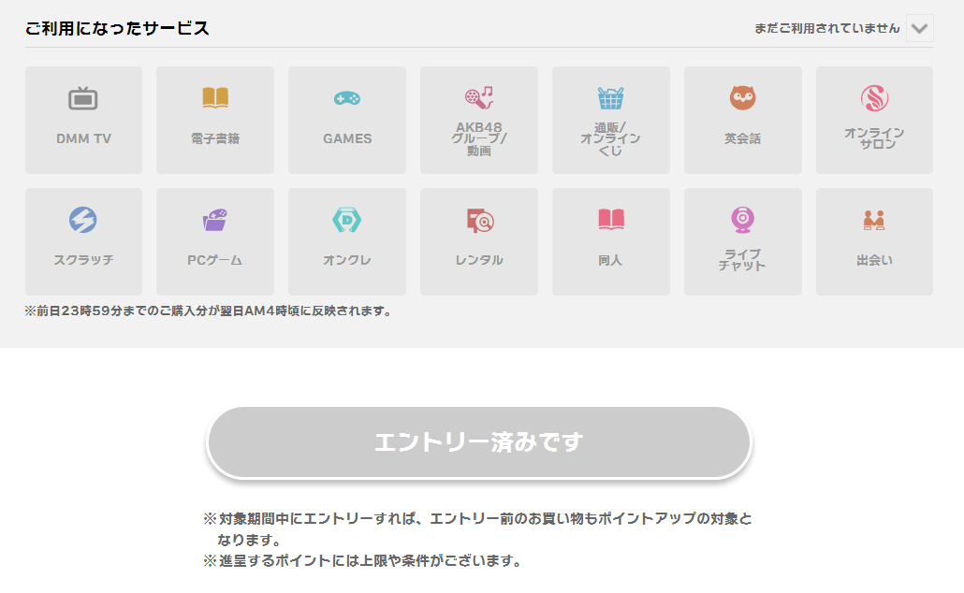Click the オンラインサロン logo icon

[x=874, y=97]
